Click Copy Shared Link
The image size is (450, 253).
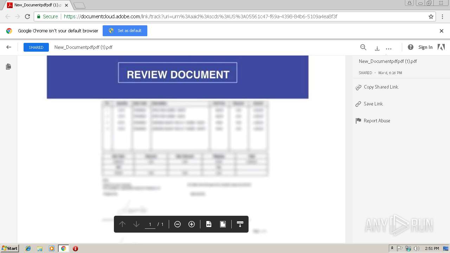[x=381, y=87]
